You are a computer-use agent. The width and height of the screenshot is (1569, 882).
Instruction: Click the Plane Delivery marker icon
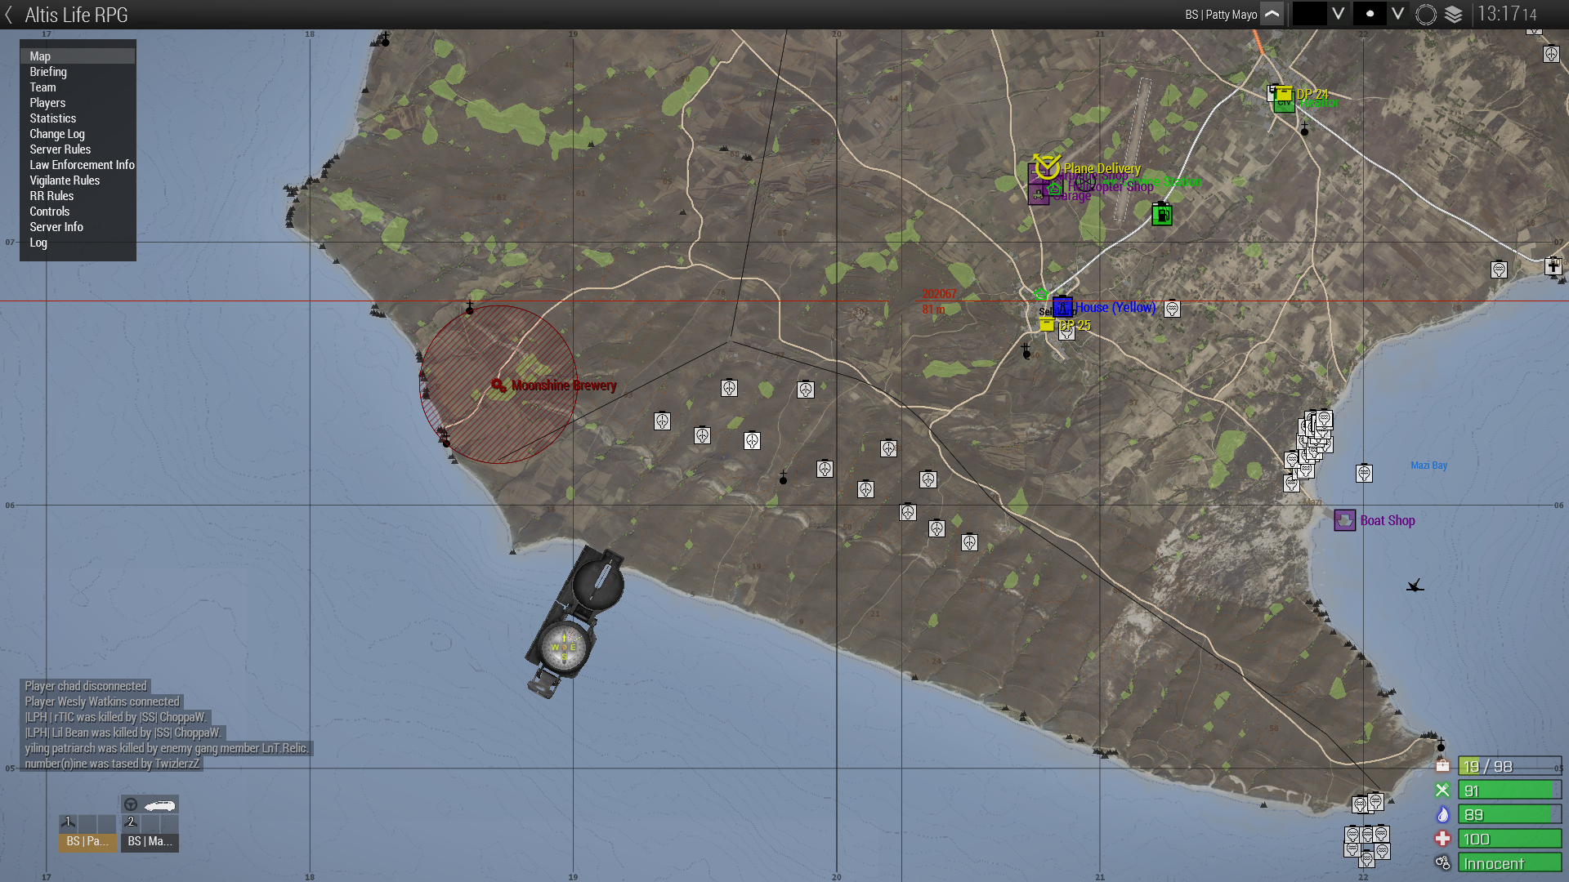[x=1047, y=167]
